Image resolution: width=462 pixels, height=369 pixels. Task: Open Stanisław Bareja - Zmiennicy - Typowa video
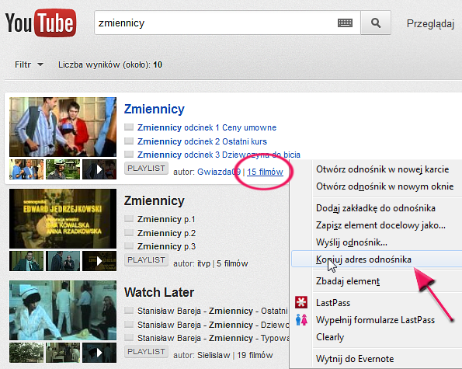click(214, 338)
